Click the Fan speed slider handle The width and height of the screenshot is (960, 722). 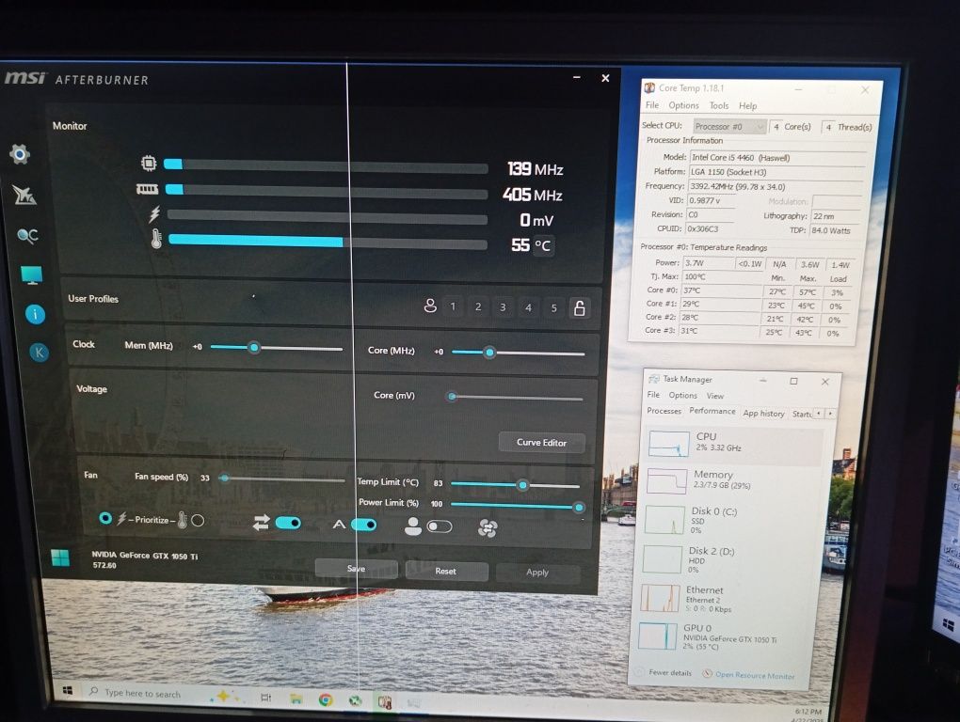click(225, 479)
